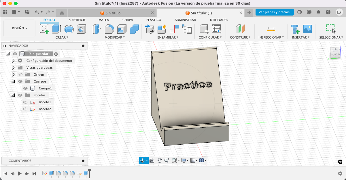The width and height of the screenshot is (346, 180).
Task: Hide the Cuerpo1 body
Action: click(x=25, y=88)
